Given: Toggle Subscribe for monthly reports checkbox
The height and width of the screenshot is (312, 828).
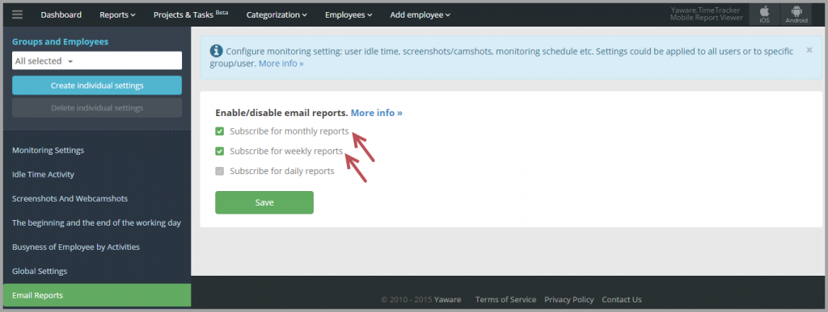Looking at the screenshot, I should (x=220, y=131).
